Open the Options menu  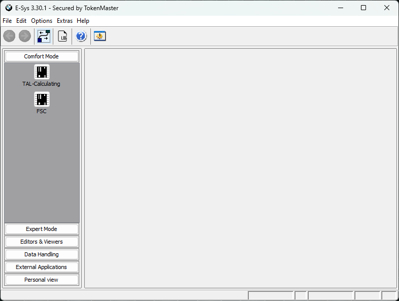pyautogui.click(x=42, y=21)
